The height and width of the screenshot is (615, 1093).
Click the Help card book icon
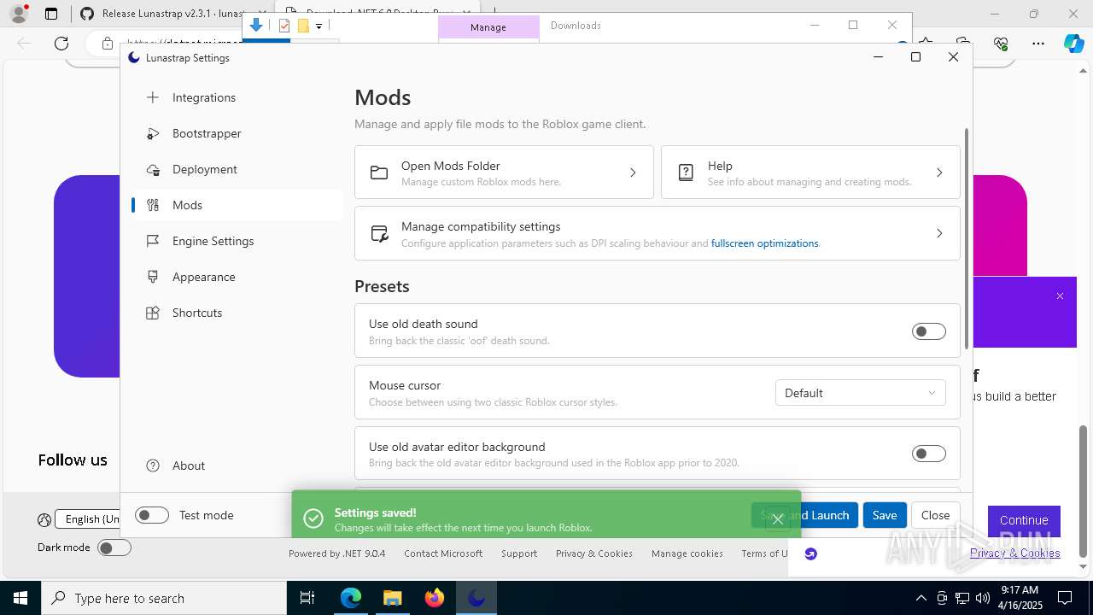686,173
